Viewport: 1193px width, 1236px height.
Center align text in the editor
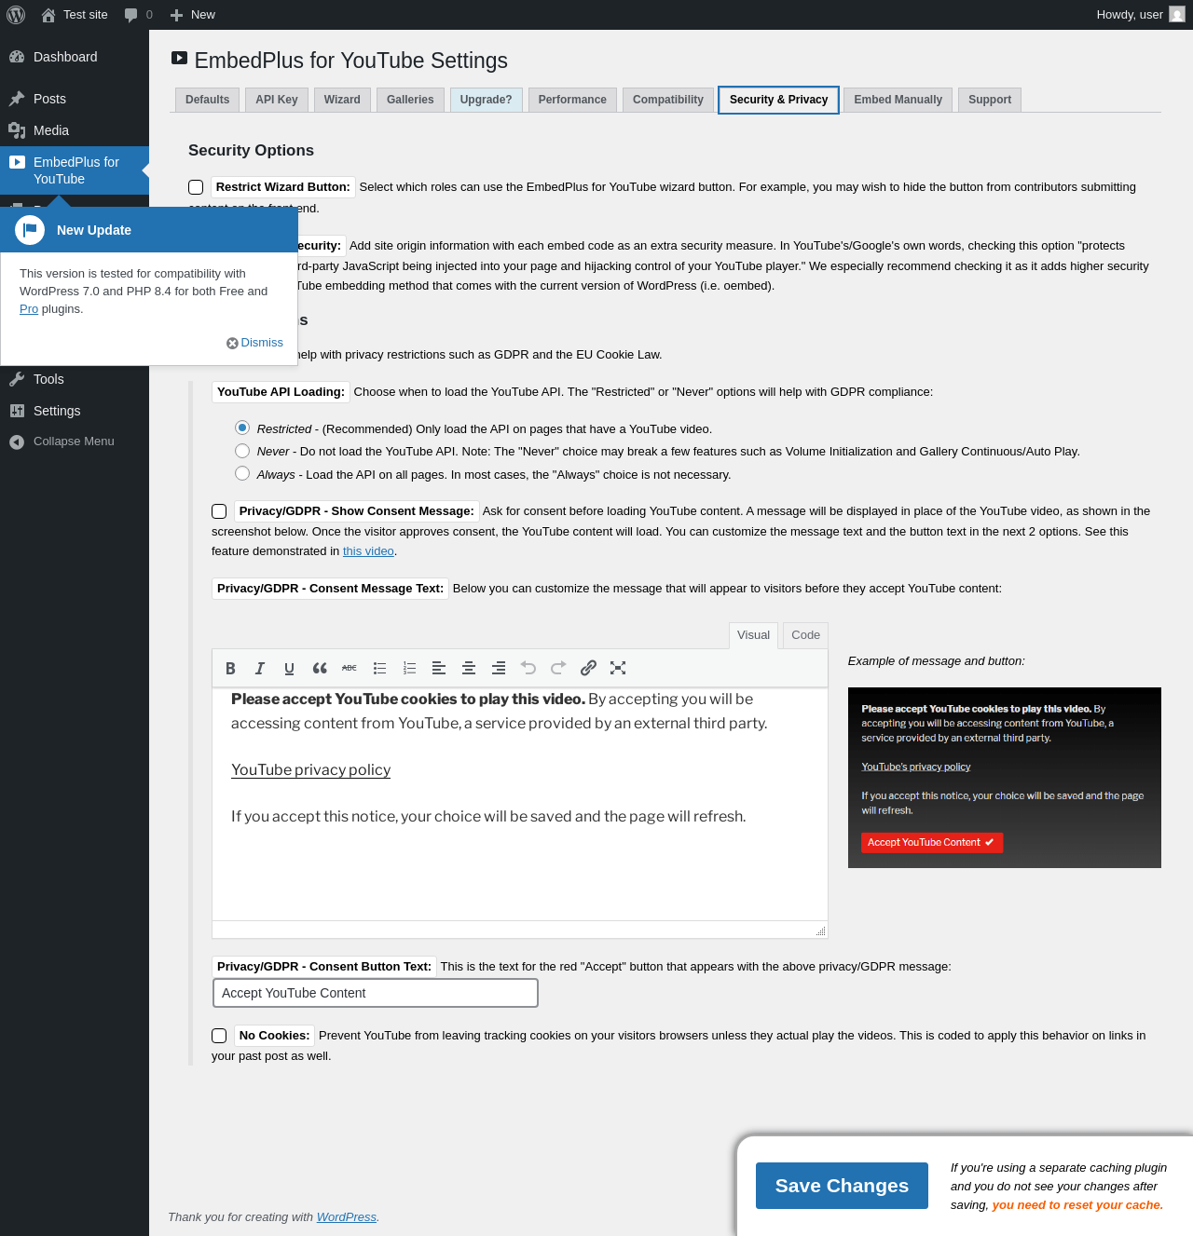[469, 668]
